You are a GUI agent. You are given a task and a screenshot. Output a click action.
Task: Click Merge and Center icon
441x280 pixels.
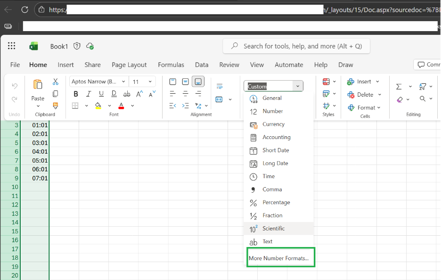click(219, 99)
